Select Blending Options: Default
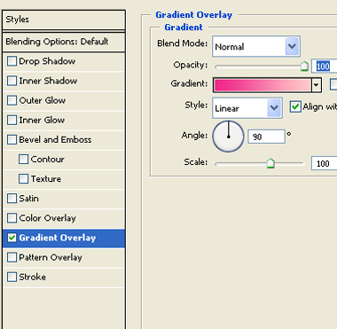This screenshot has height=329, width=337. (64, 42)
